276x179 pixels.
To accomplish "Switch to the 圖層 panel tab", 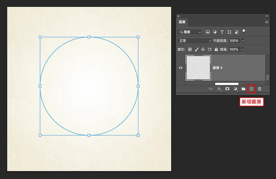I will tap(182, 22).
